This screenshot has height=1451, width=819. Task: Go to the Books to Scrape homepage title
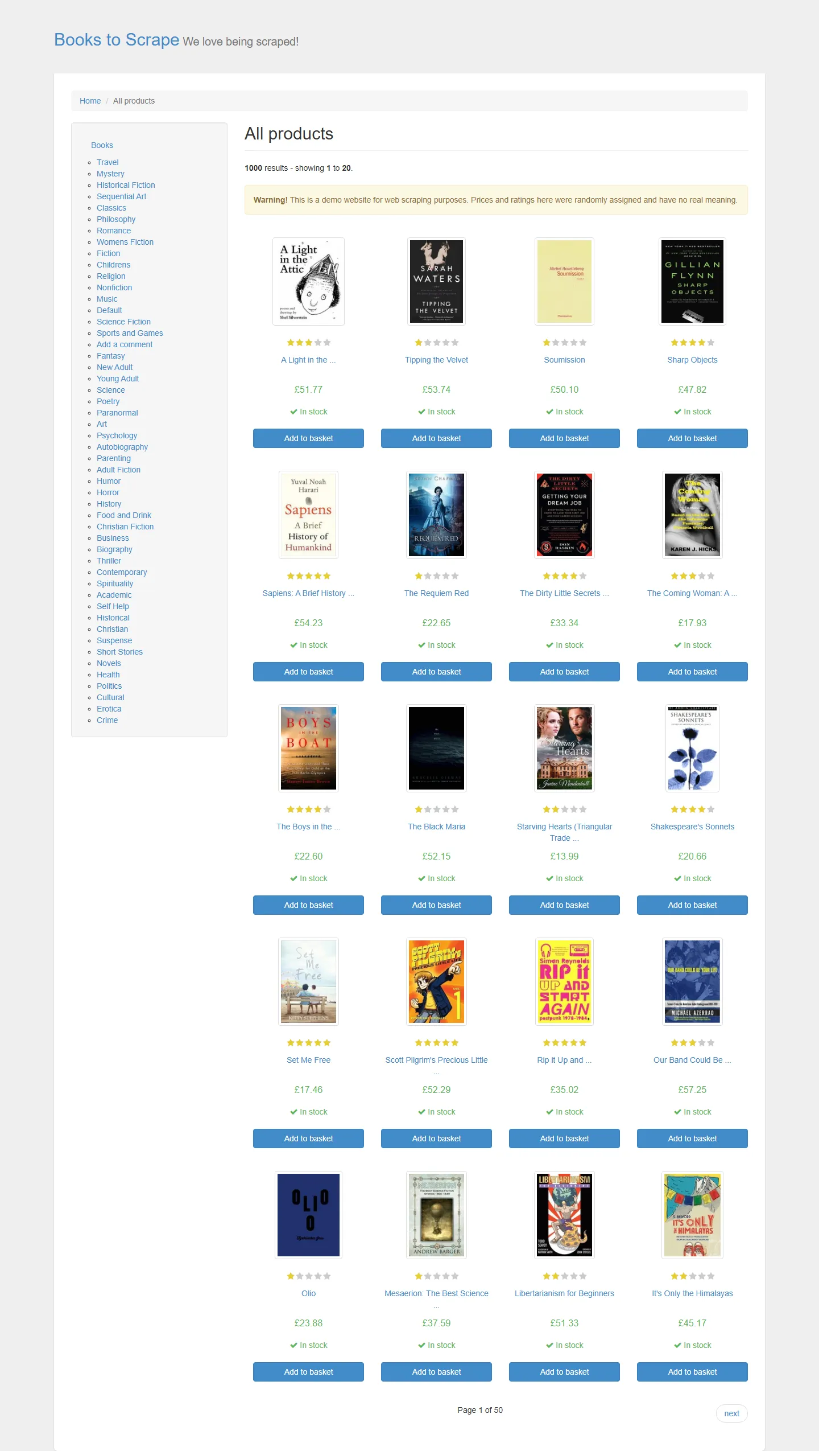coord(117,40)
